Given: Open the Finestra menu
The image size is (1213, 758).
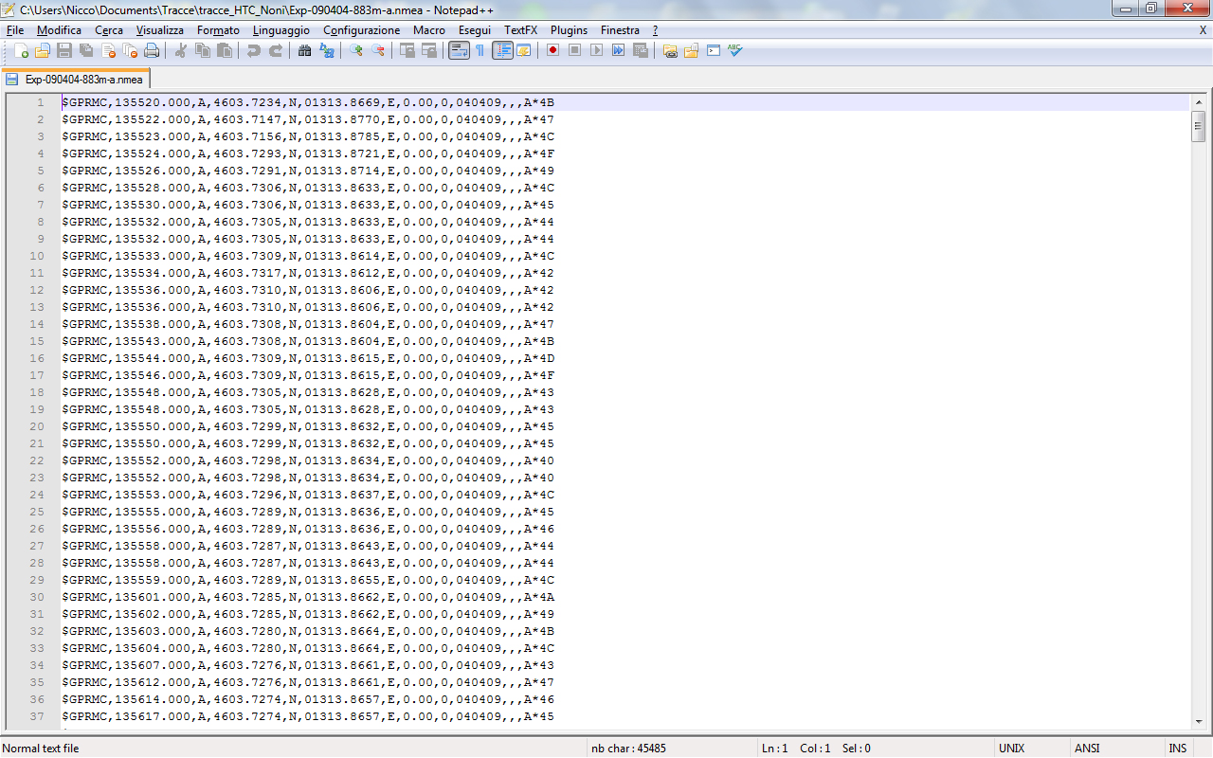Looking at the screenshot, I should [x=620, y=30].
